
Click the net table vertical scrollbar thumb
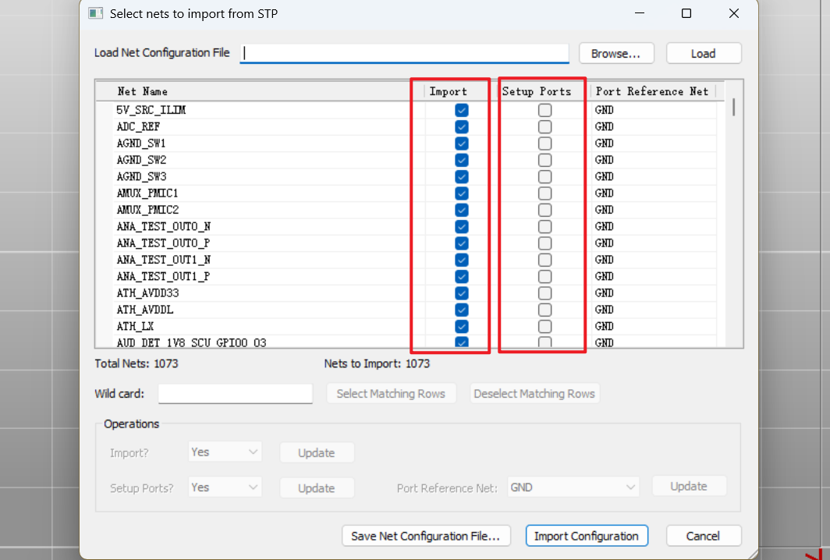click(733, 107)
